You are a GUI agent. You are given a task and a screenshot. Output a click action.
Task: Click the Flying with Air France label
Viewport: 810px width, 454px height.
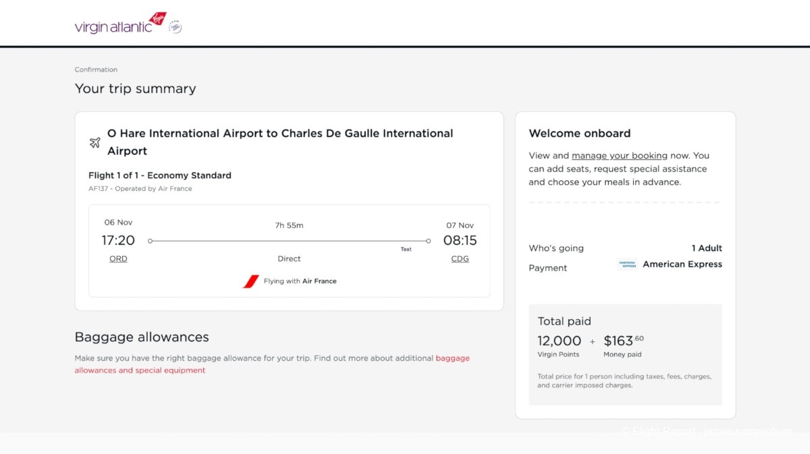[300, 281]
